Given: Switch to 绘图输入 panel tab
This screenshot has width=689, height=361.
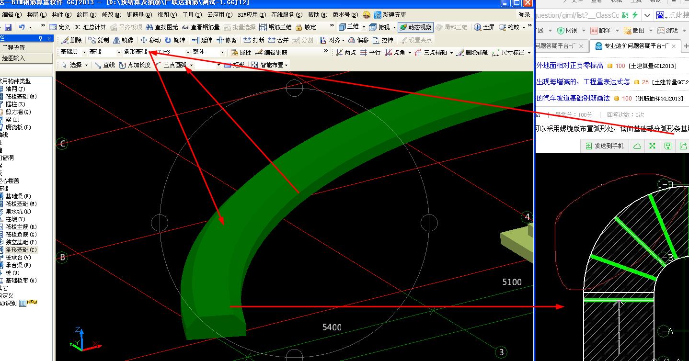Looking at the screenshot, I should tap(27, 58).
